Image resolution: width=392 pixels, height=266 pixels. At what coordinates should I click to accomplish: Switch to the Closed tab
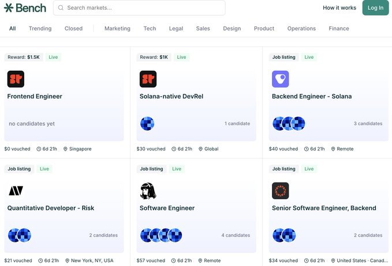pyautogui.click(x=73, y=28)
